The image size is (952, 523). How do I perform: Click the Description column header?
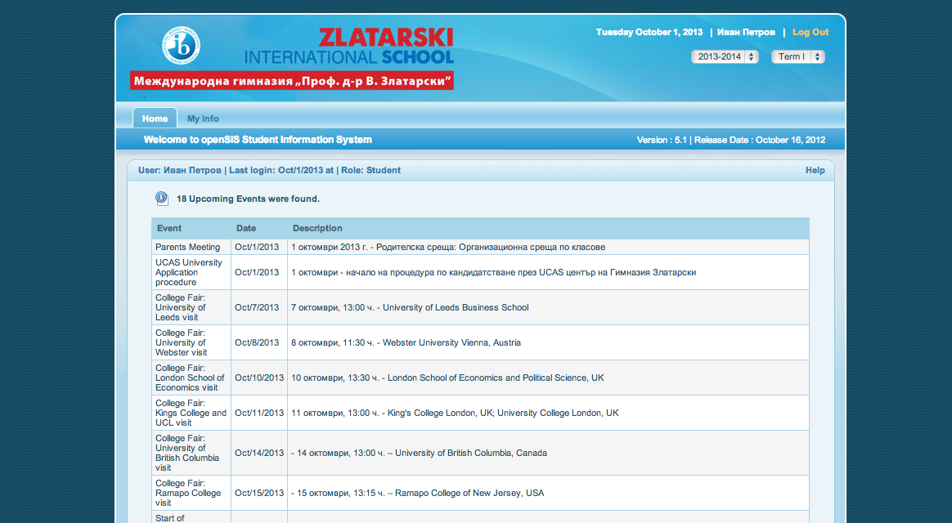[317, 228]
